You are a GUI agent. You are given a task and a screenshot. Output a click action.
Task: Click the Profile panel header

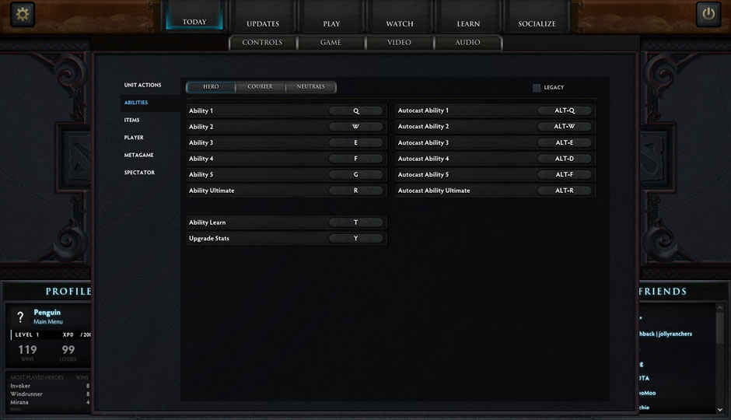(x=68, y=292)
